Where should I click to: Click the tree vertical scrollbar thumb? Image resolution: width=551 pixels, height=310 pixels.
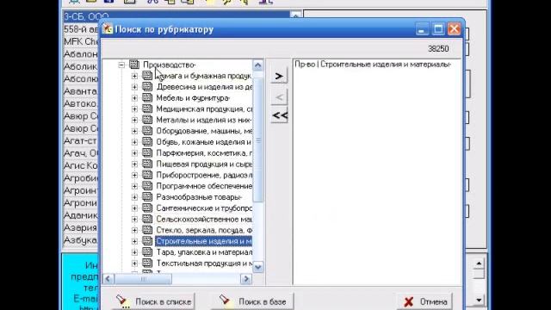click(258, 140)
